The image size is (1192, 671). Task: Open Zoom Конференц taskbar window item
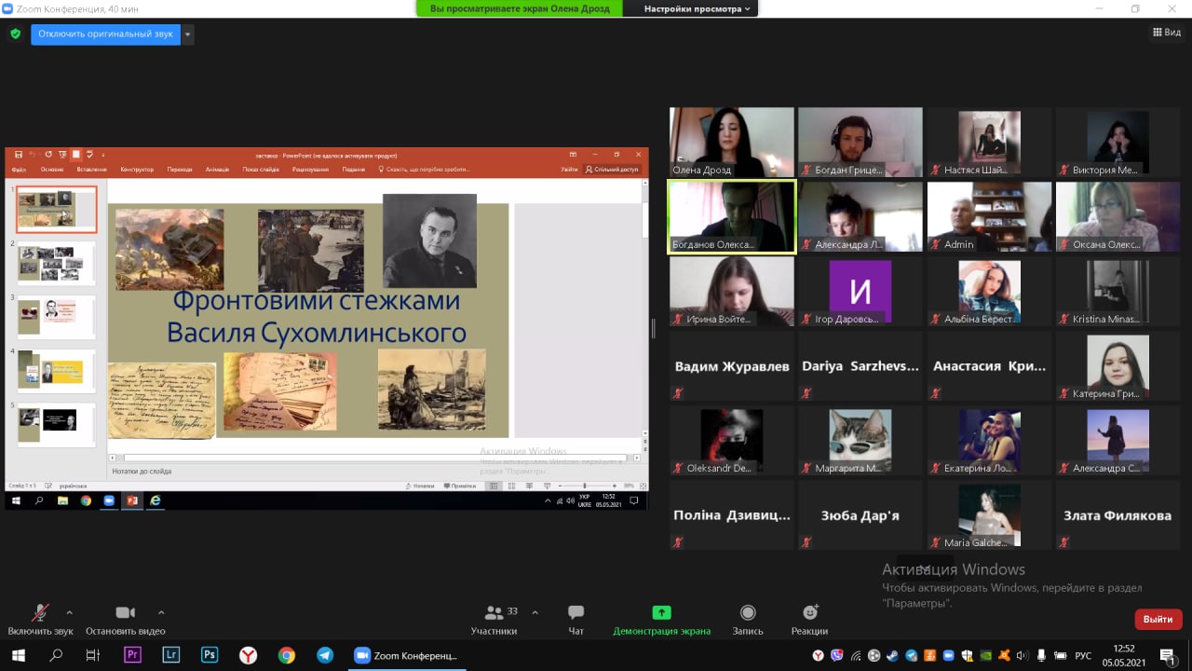tap(406, 655)
